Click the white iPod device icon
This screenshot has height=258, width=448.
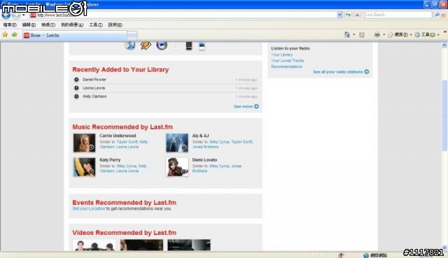176,46
